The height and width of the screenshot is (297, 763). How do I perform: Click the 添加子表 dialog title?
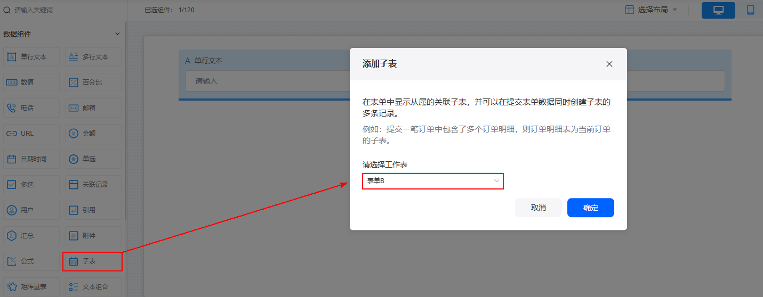[x=380, y=64]
